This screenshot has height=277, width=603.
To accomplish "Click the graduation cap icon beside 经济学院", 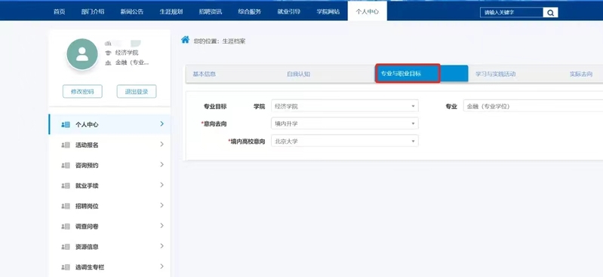I will click(x=108, y=53).
